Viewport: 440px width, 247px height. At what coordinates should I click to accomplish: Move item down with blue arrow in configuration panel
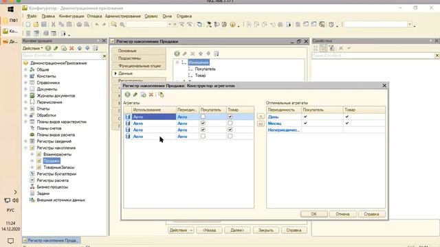coord(87,48)
